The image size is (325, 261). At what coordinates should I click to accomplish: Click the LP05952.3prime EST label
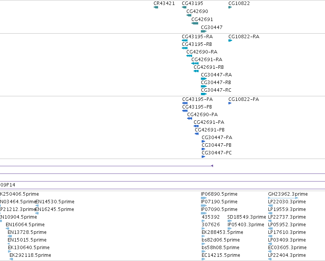click(287, 225)
